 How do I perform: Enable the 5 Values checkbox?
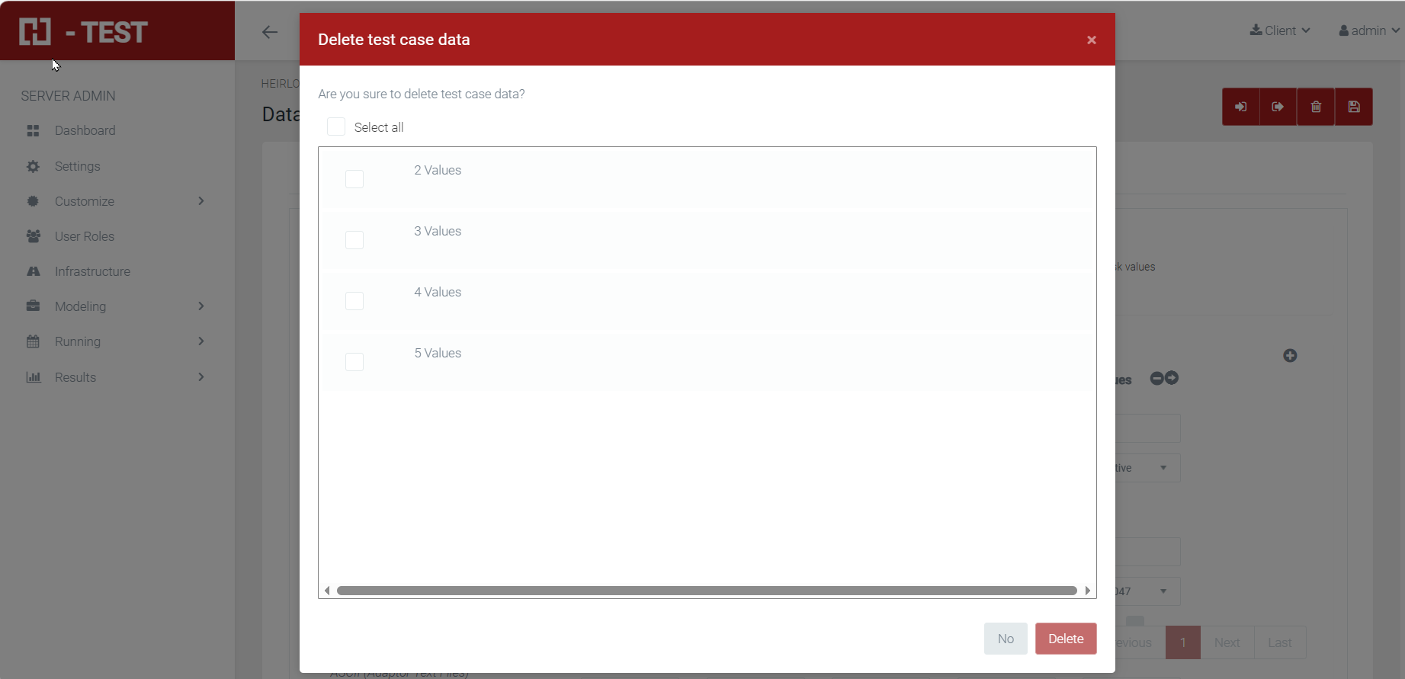(354, 362)
